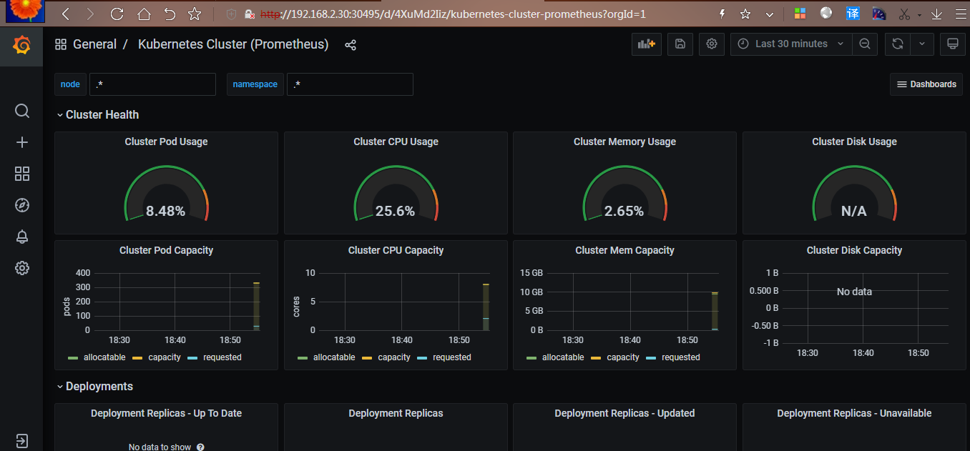
Task: Click the General folder breadcrumb link
Action: click(x=94, y=44)
